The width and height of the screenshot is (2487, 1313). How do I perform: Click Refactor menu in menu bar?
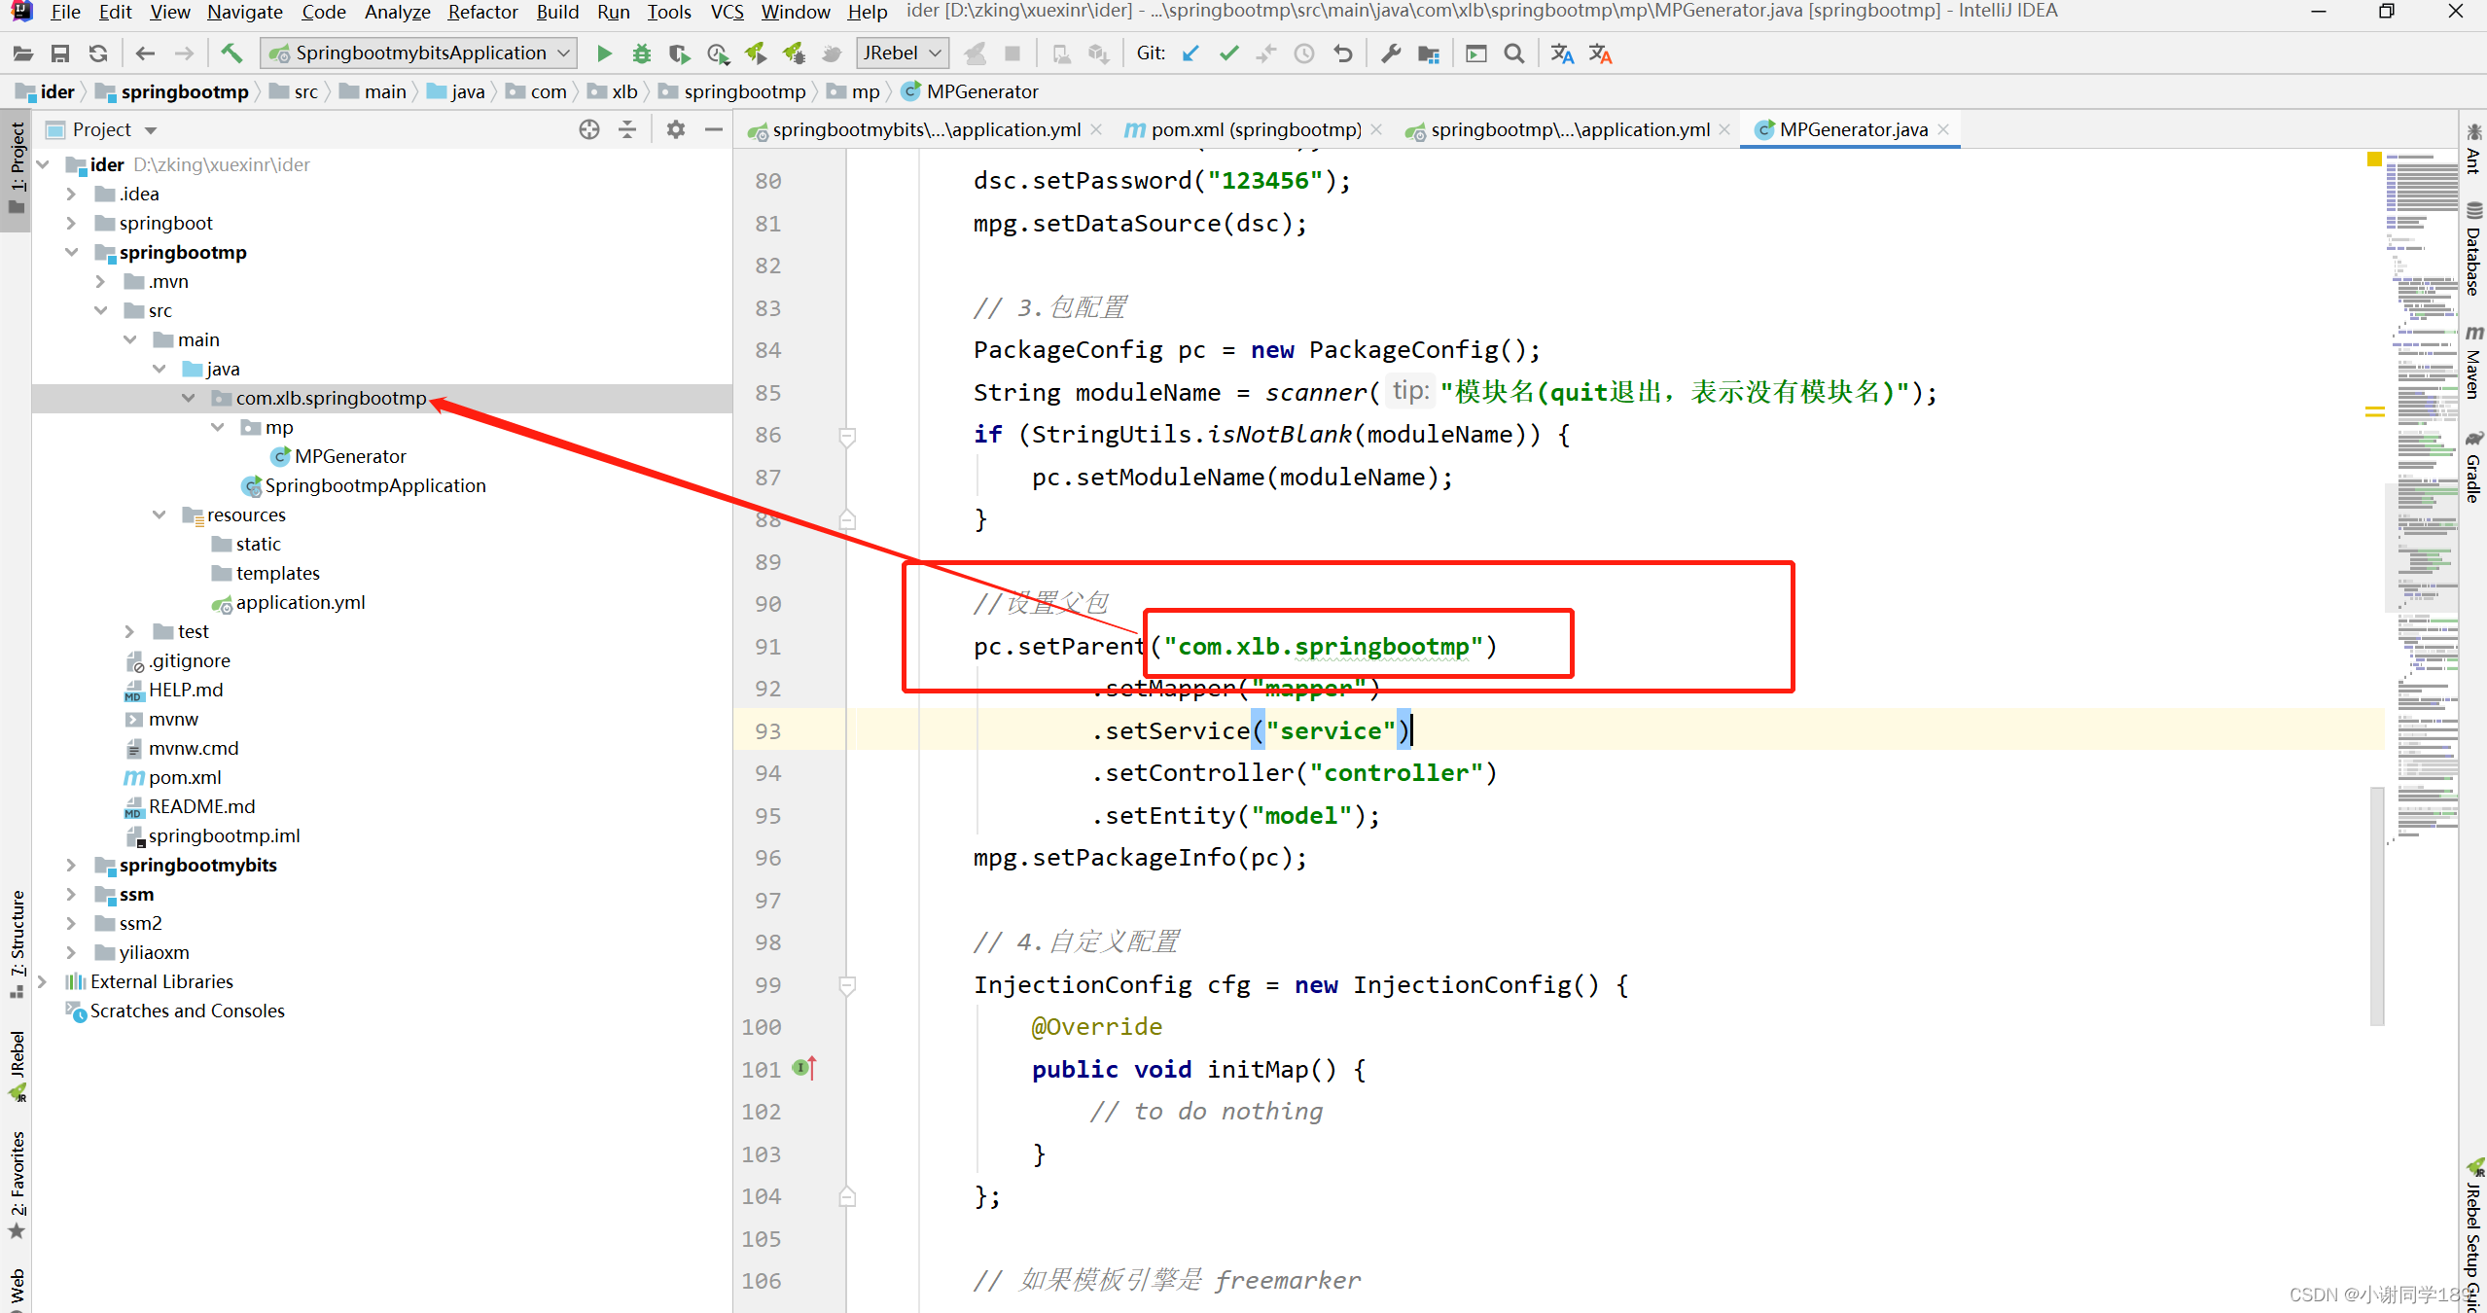tap(483, 12)
